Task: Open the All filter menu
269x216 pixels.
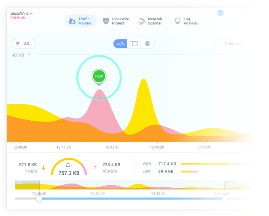Action: click(24, 43)
